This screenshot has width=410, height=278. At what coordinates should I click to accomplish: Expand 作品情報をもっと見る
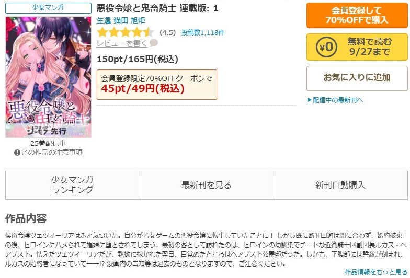coord(376,272)
